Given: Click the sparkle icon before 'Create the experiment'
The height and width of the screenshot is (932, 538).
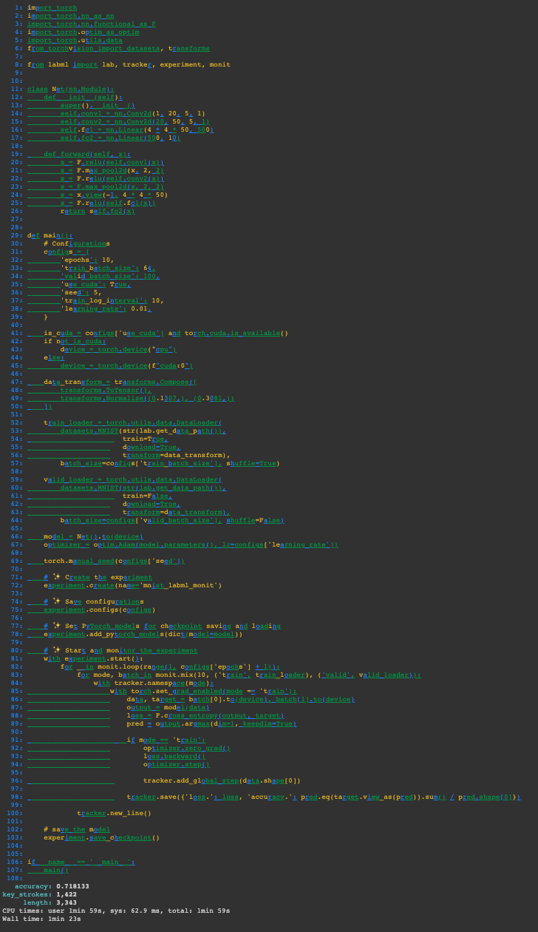Looking at the screenshot, I should click(x=58, y=577).
